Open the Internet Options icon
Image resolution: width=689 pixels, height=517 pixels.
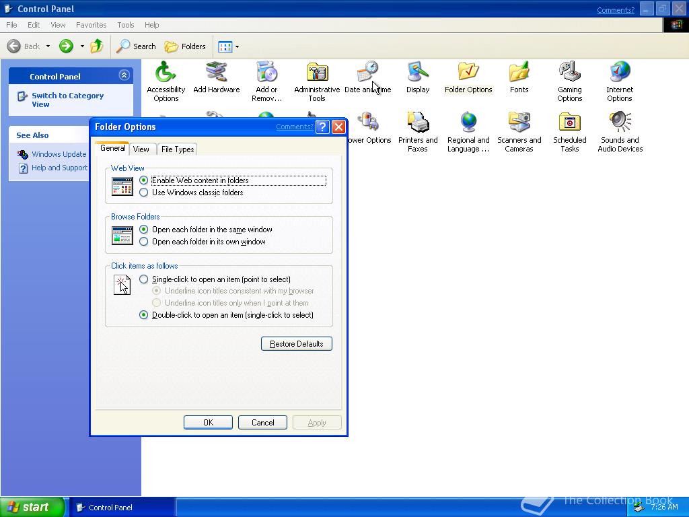click(x=620, y=81)
